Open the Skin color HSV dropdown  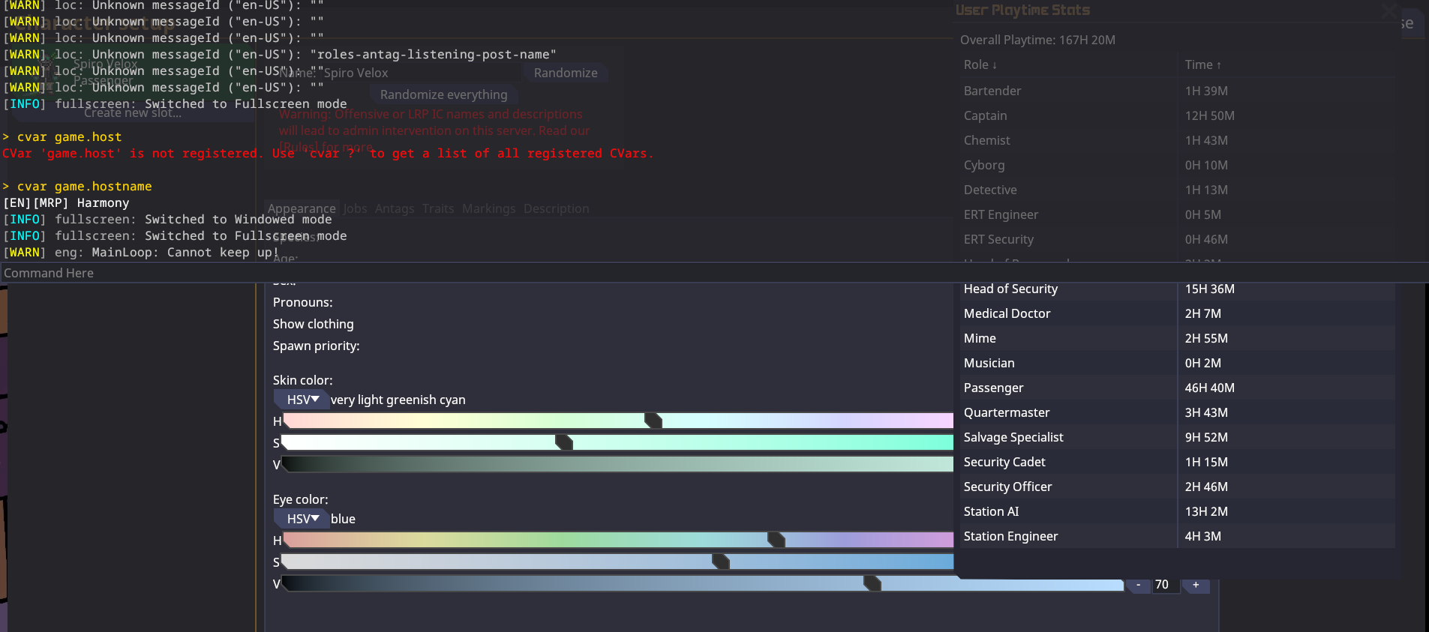click(302, 400)
